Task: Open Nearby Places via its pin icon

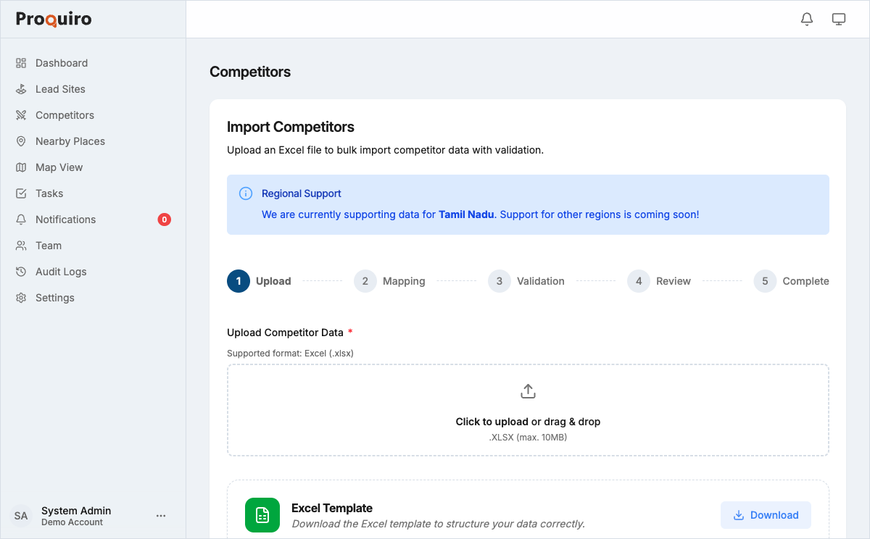Action: click(22, 141)
